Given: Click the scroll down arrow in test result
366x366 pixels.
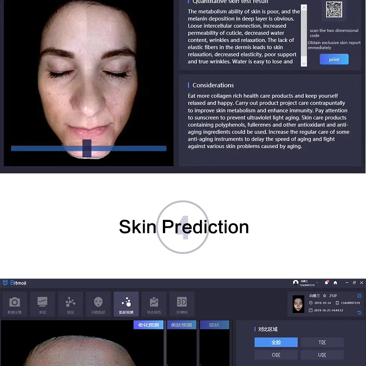Looking at the screenshot, I should pos(304,63).
